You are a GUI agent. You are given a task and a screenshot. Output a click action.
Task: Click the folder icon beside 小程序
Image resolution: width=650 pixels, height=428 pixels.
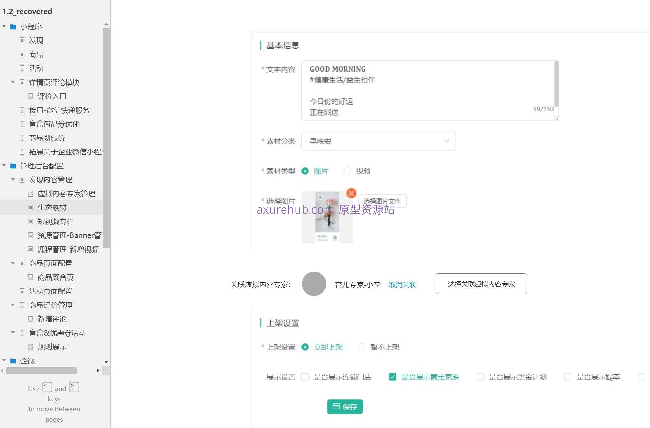pos(13,26)
